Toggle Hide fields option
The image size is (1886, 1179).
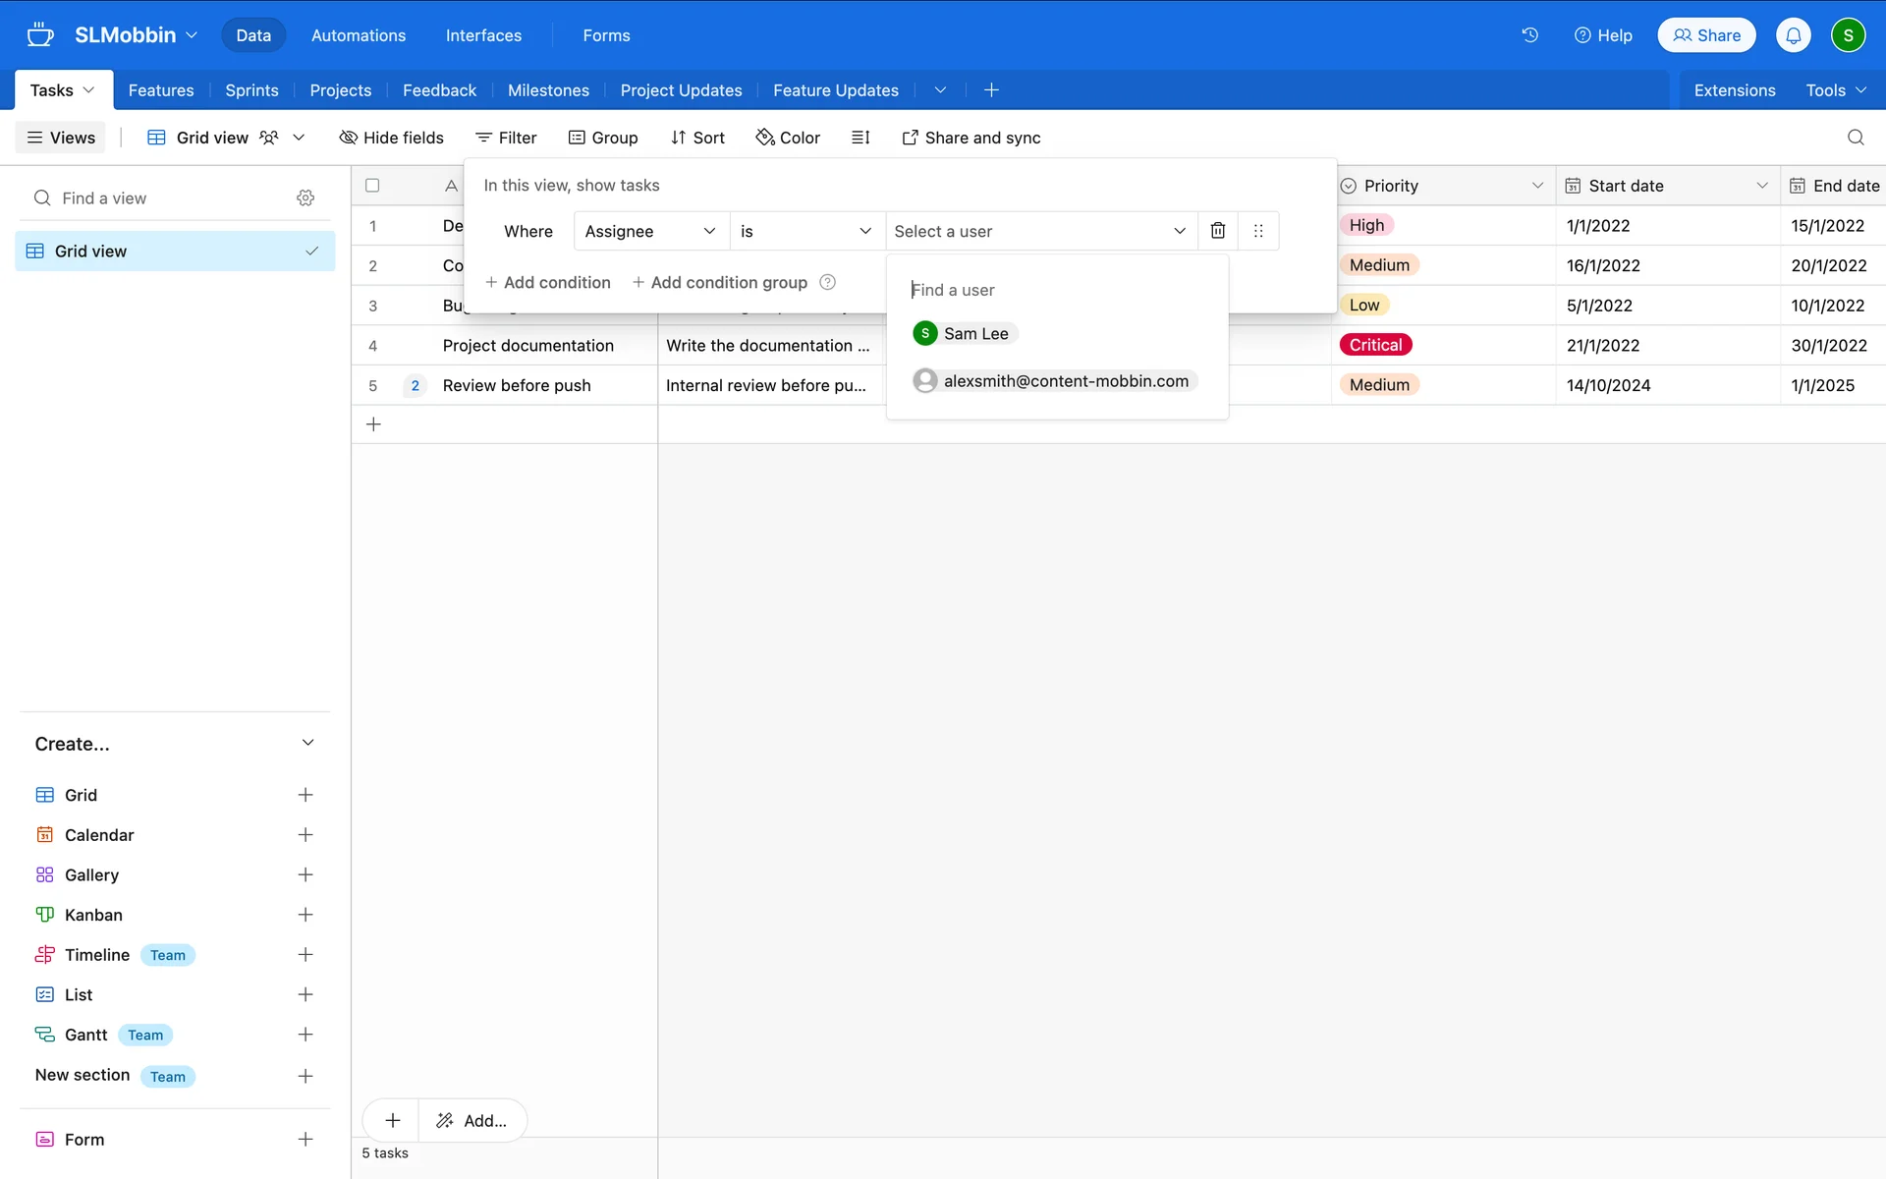(391, 138)
